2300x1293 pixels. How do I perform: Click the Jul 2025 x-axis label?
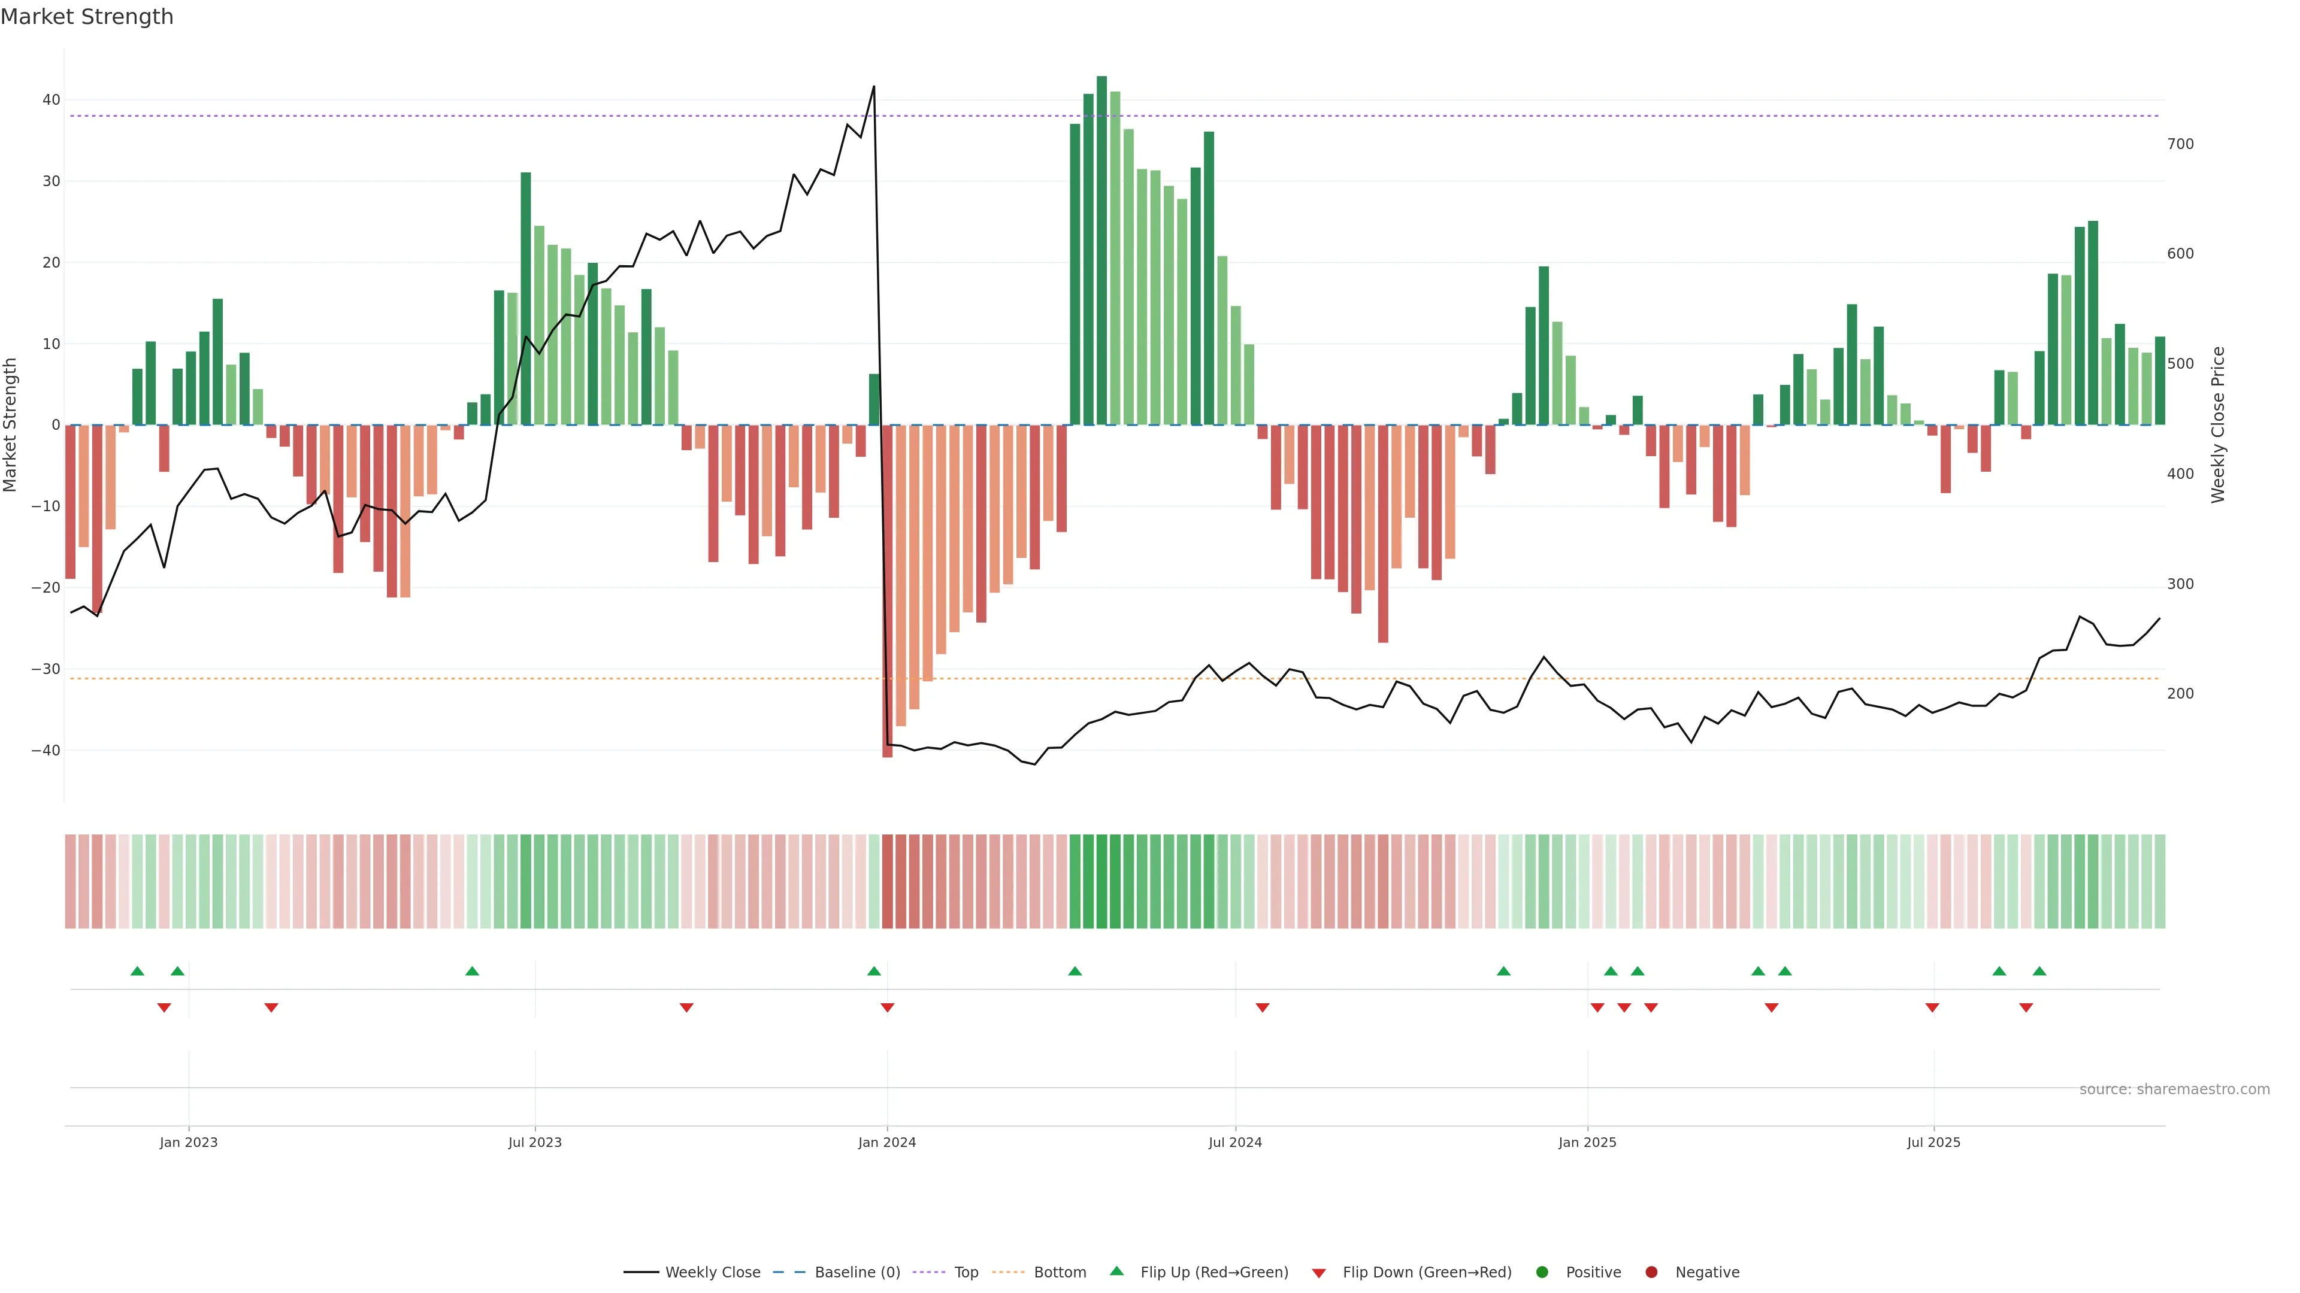1933,1142
